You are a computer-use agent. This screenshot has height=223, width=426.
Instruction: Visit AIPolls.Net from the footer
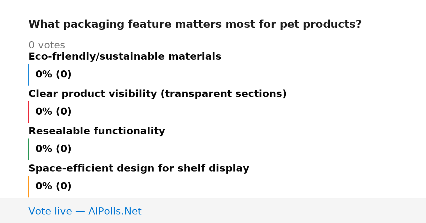(115, 212)
